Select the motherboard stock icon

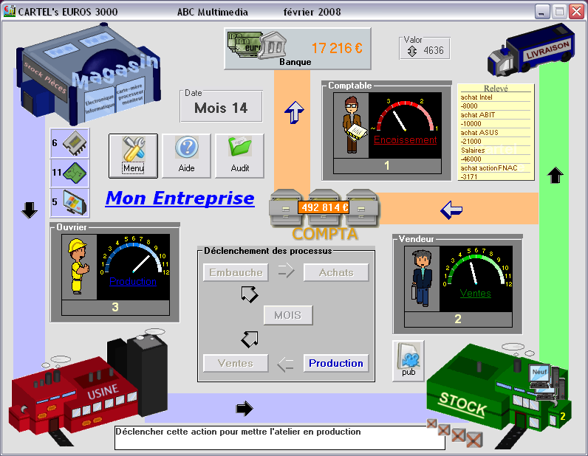(x=75, y=173)
